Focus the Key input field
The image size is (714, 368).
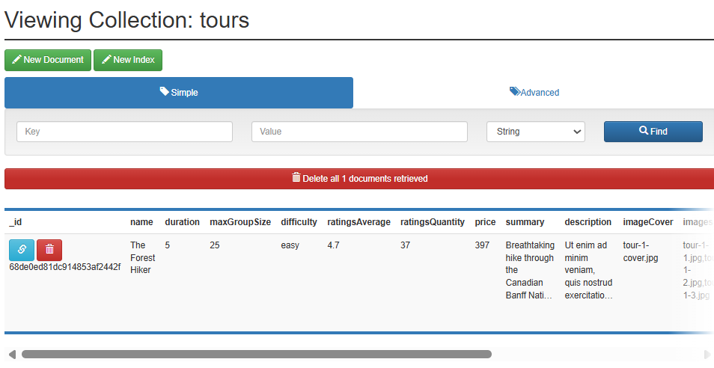[124, 132]
